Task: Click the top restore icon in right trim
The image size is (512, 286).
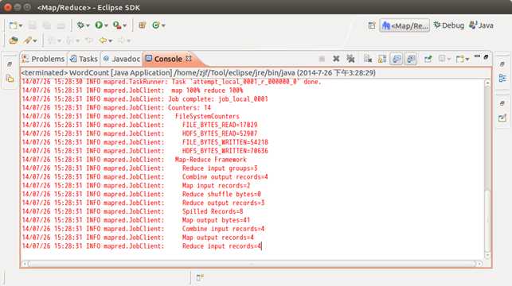Action: coord(502,64)
